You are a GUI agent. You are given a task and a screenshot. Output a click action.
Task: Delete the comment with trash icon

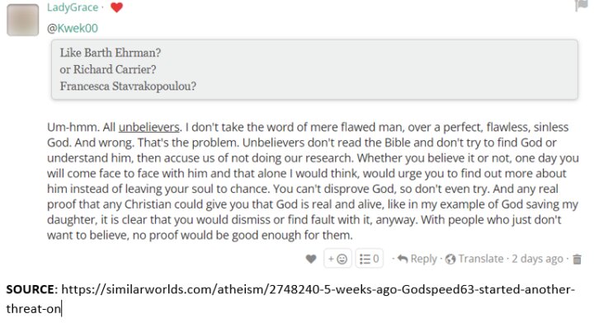click(577, 259)
